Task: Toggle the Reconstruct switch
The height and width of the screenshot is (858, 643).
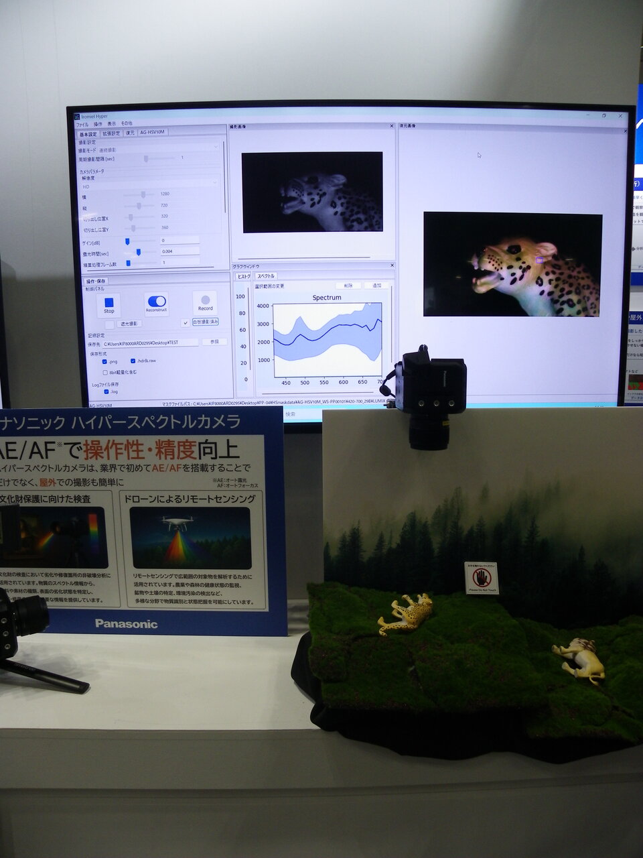Action: [x=156, y=302]
